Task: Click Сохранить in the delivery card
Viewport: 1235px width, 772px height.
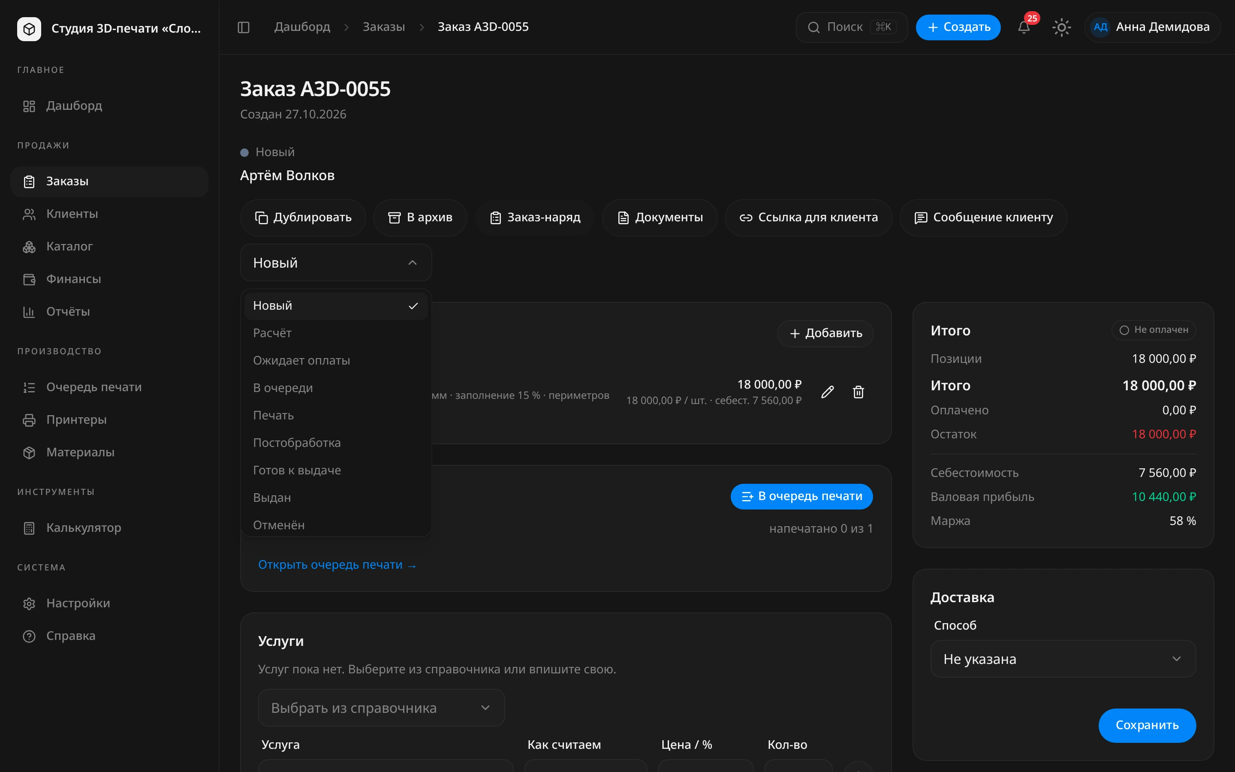Action: pyautogui.click(x=1147, y=725)
